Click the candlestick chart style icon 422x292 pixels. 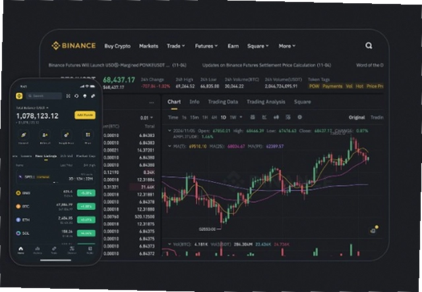[276, 117]
